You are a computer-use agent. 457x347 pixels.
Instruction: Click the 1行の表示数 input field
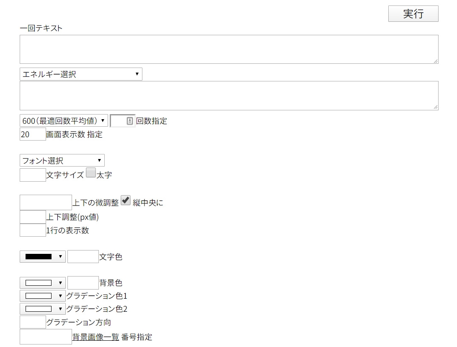click(x=33, y=230)
